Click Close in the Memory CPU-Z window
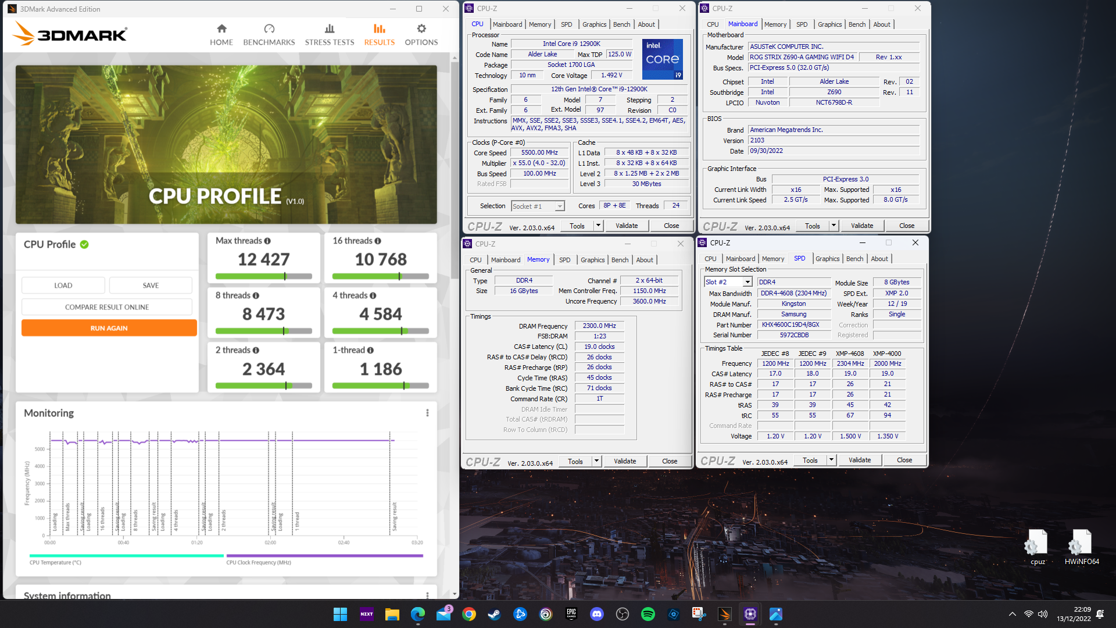The height and width of the screenshot is (628, 1116). (x=670, y=461)
